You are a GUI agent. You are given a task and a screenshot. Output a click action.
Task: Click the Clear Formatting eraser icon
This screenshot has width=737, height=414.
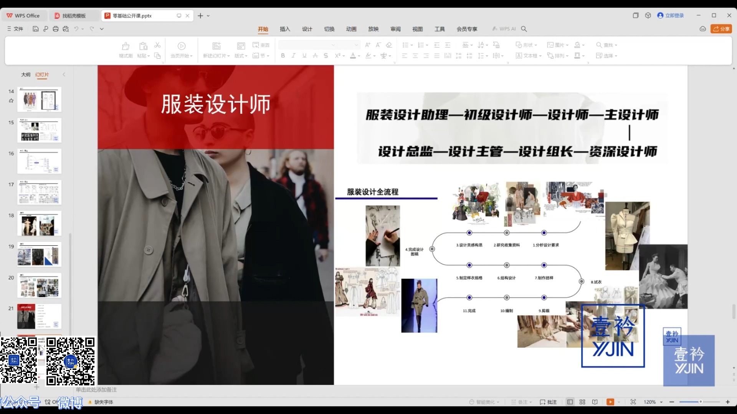tap(389, 45)
